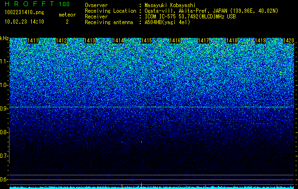The width and height of the screenshot is (298, 189).
Task: Click the Ogata-vill. Akita-Pref. JAPAN text
Action: tap(186, 11)
